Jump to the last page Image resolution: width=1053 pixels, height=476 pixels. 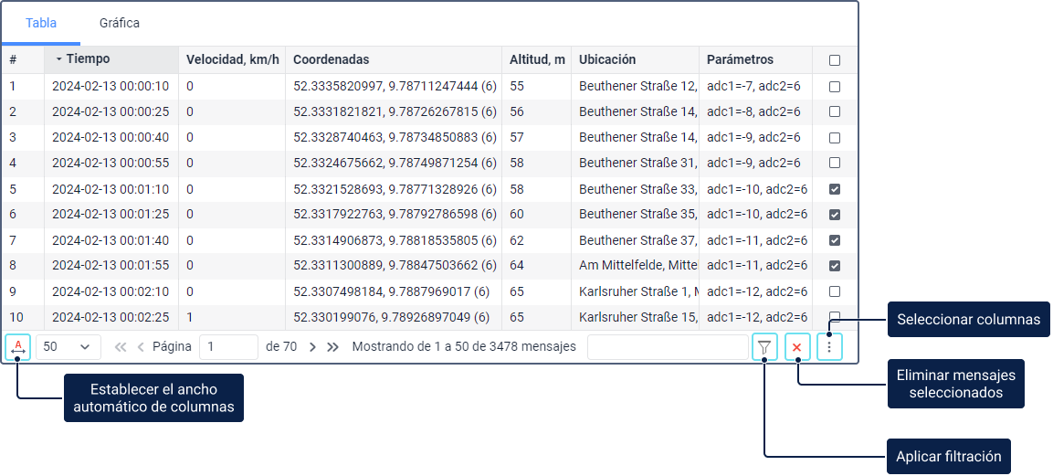[x=333, y=347]
